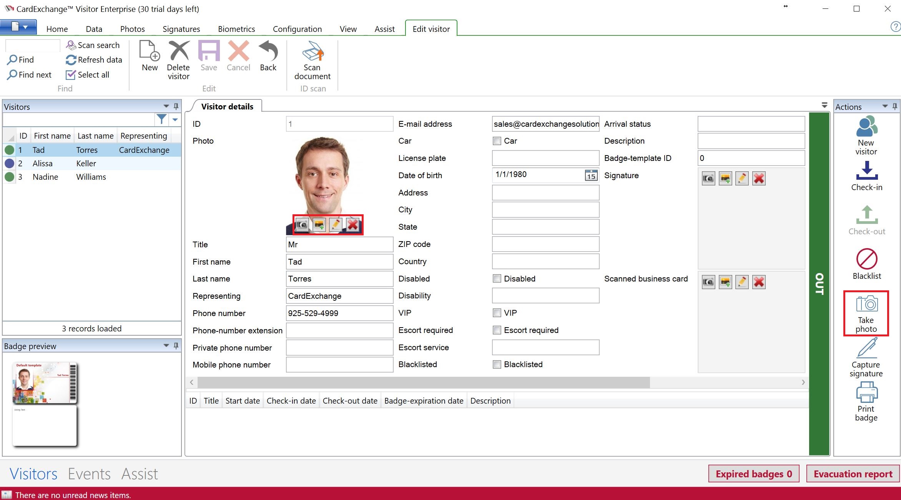Click the New visitor ribbon icon
Viewport: 901px width, 500px height.
(x=150, y=51)
